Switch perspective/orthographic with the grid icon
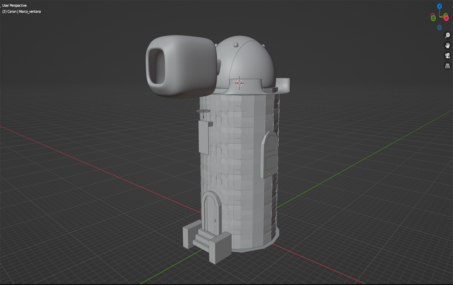 pos(447,66)
